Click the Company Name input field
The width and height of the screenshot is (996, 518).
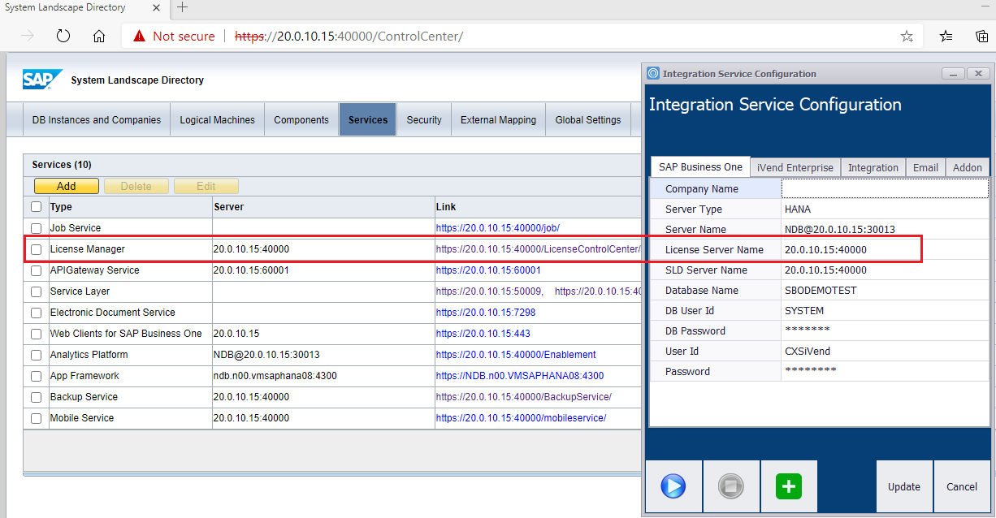tap(885, 188)
